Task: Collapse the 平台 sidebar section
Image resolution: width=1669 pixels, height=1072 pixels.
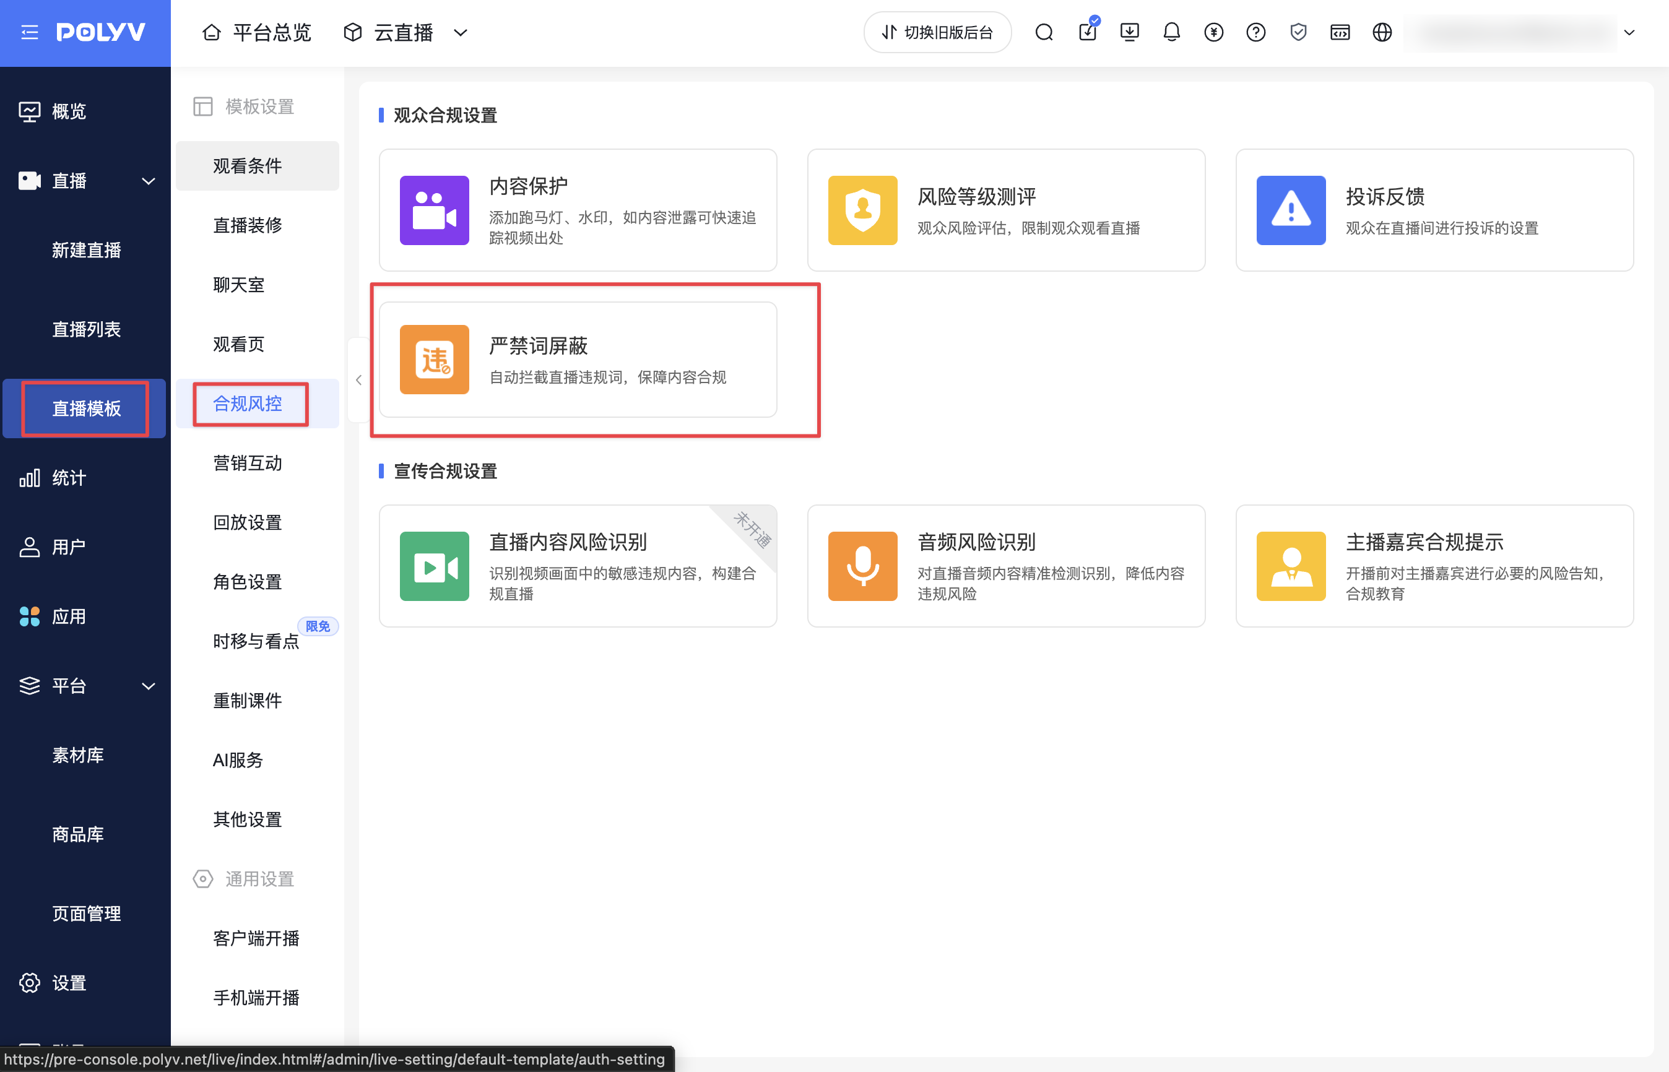Action: pos(149,686)
